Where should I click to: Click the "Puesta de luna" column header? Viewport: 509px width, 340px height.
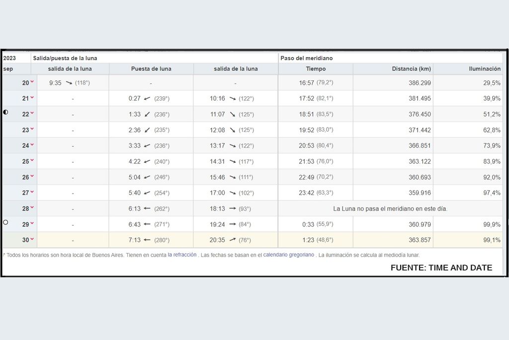(151, 69)
